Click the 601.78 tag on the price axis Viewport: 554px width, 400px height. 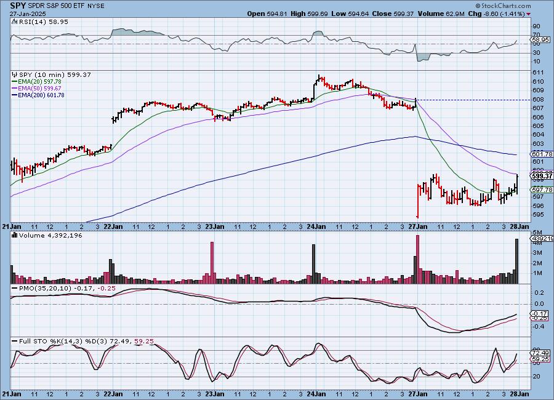point(542,154)
